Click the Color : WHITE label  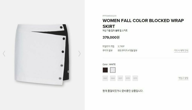pos(109,64)
